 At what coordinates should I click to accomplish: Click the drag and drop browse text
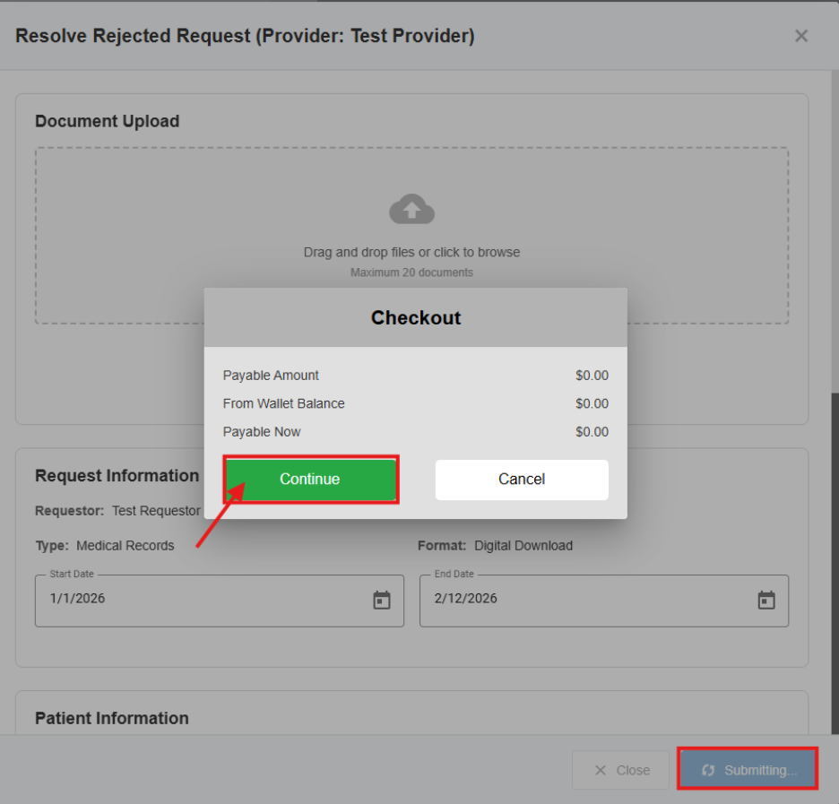(x=411, y=252)
